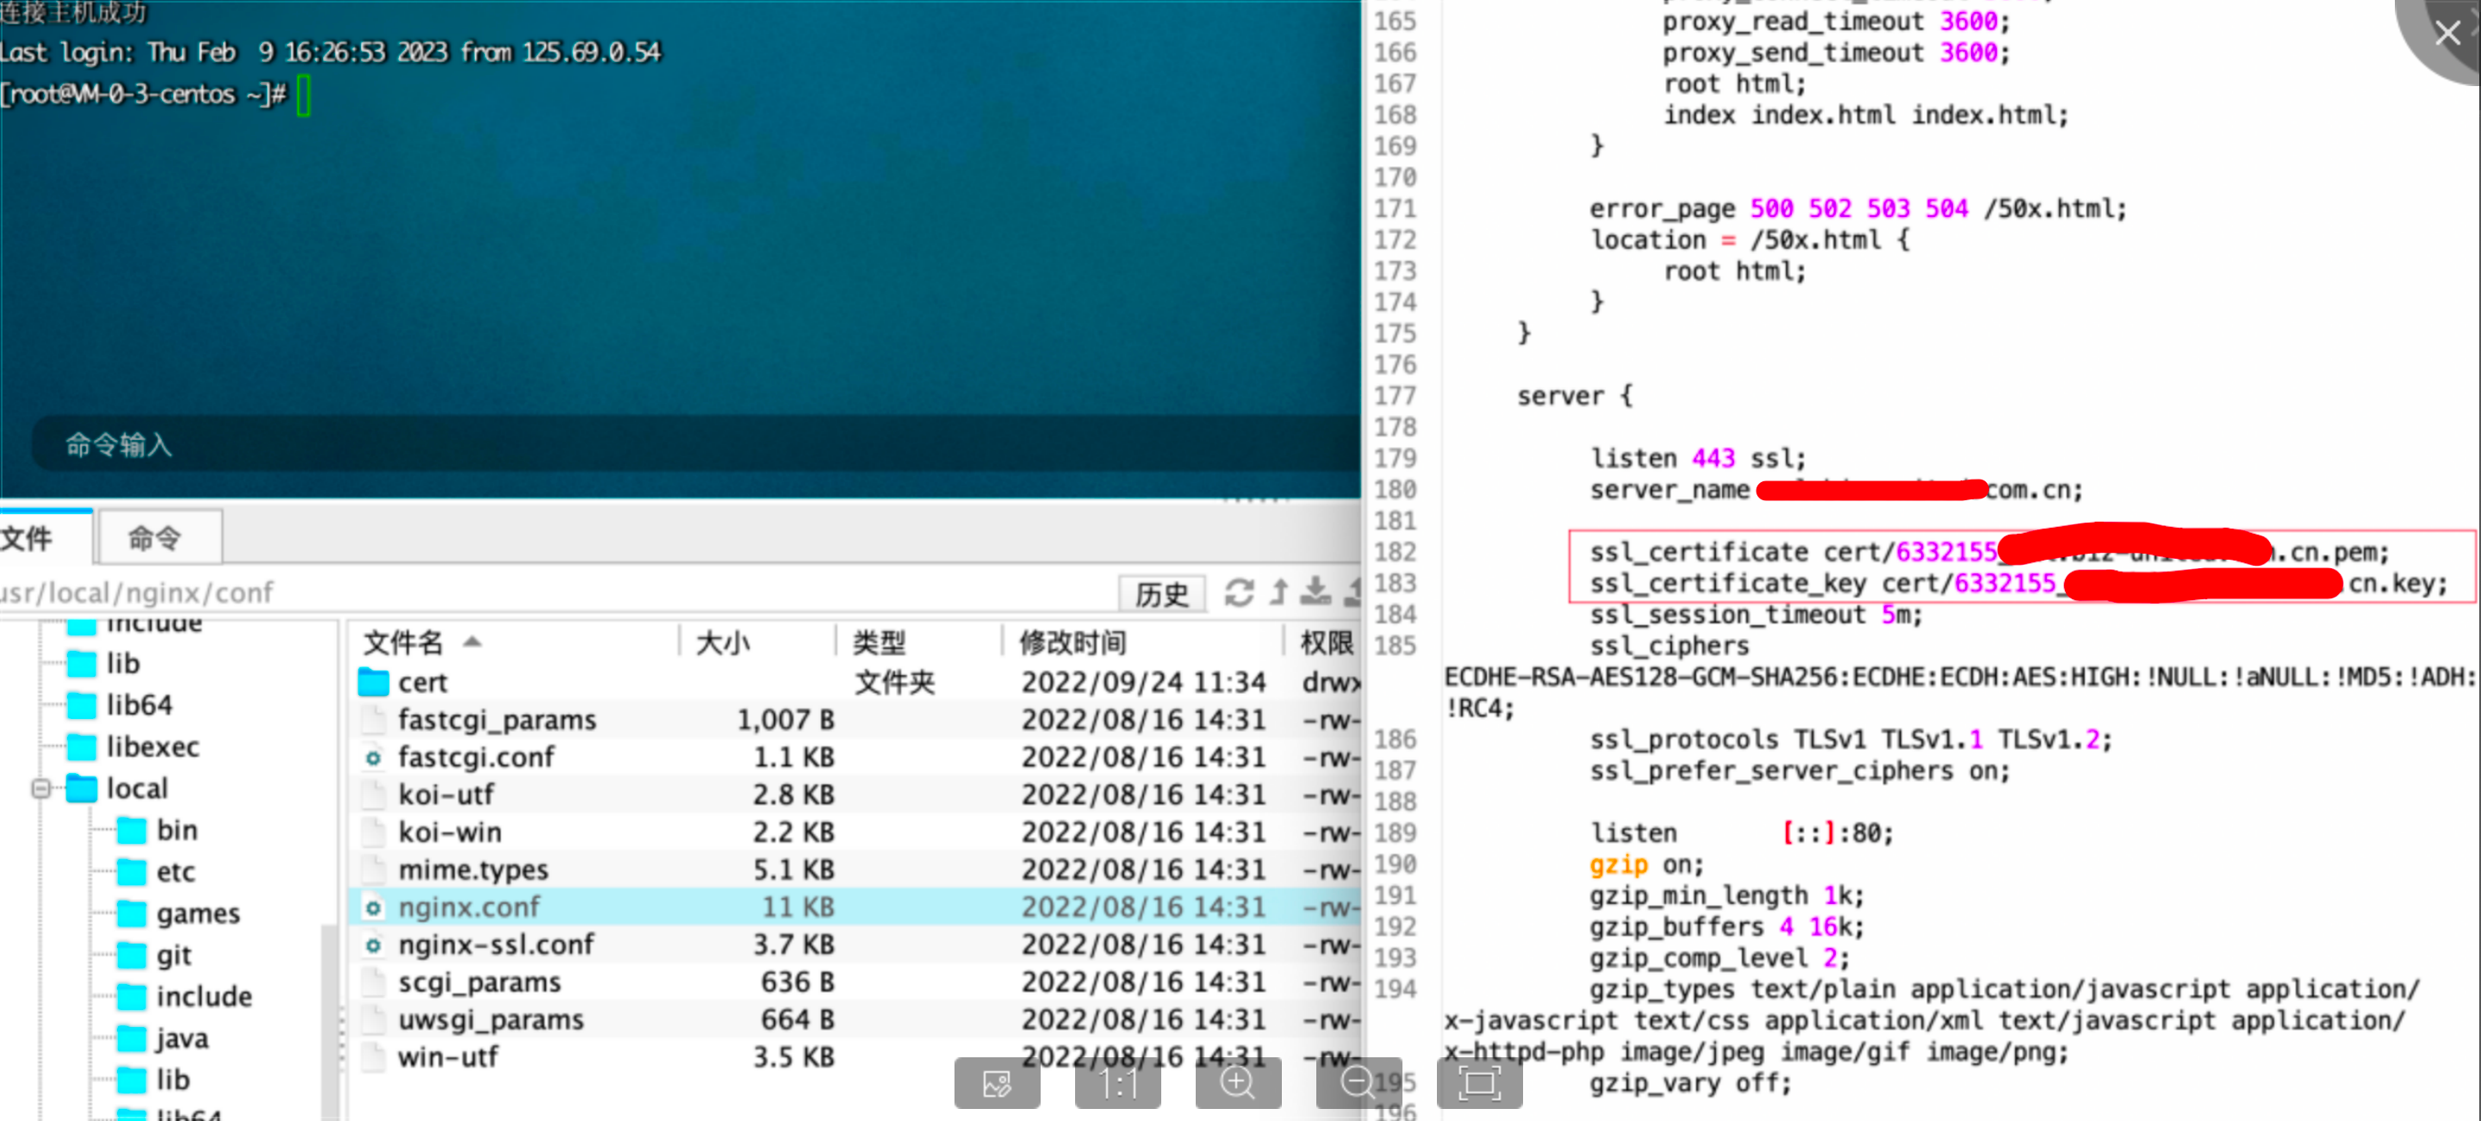
Task: Click the go up directory arrow icon
Action: (x=1279, y=591)
